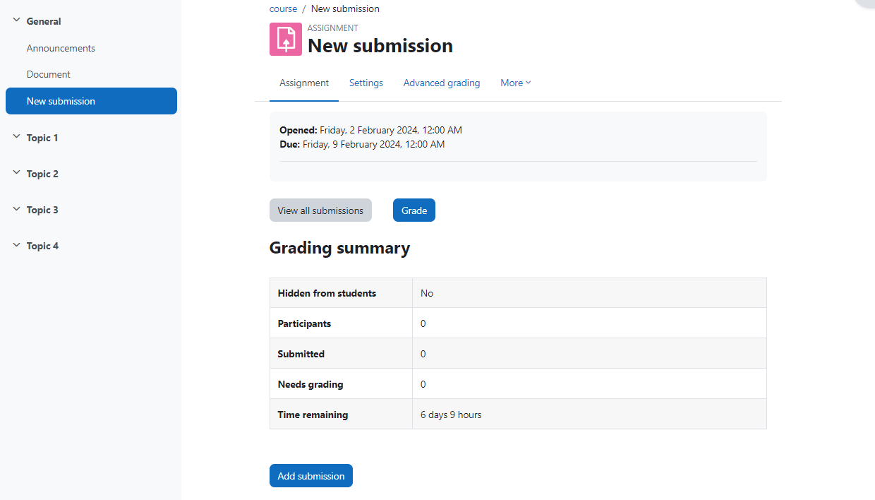Collapse the General section in the sidebar
Screen dimensions: 875x500
pos(16,20)
